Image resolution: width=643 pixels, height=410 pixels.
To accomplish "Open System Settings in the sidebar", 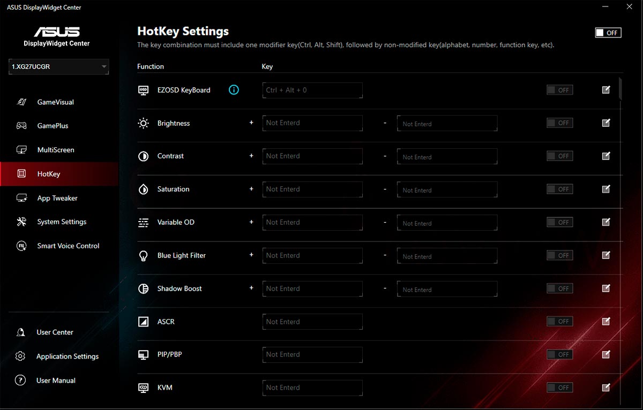I will coord(59,222).
